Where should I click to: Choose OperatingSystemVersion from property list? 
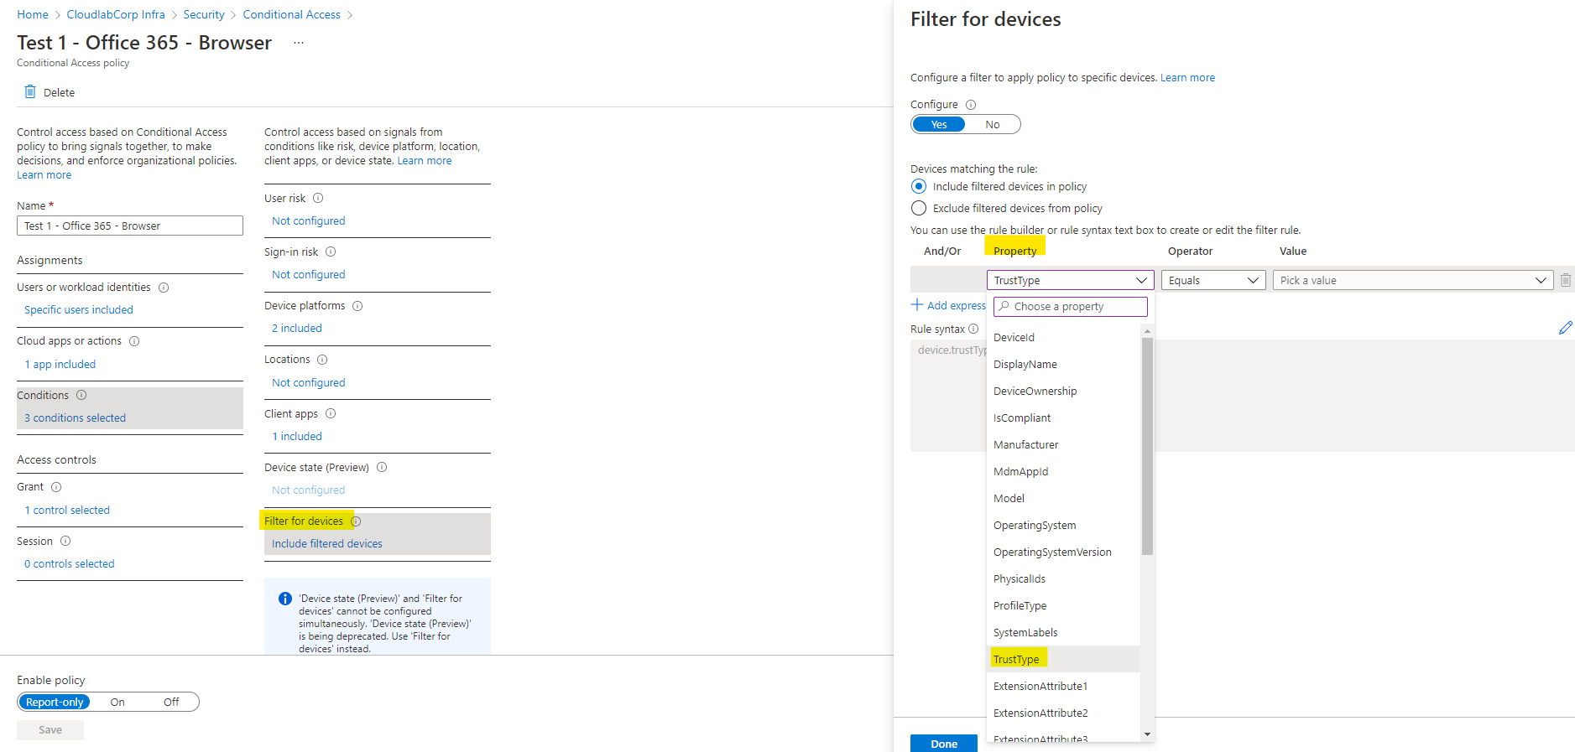1063,552
